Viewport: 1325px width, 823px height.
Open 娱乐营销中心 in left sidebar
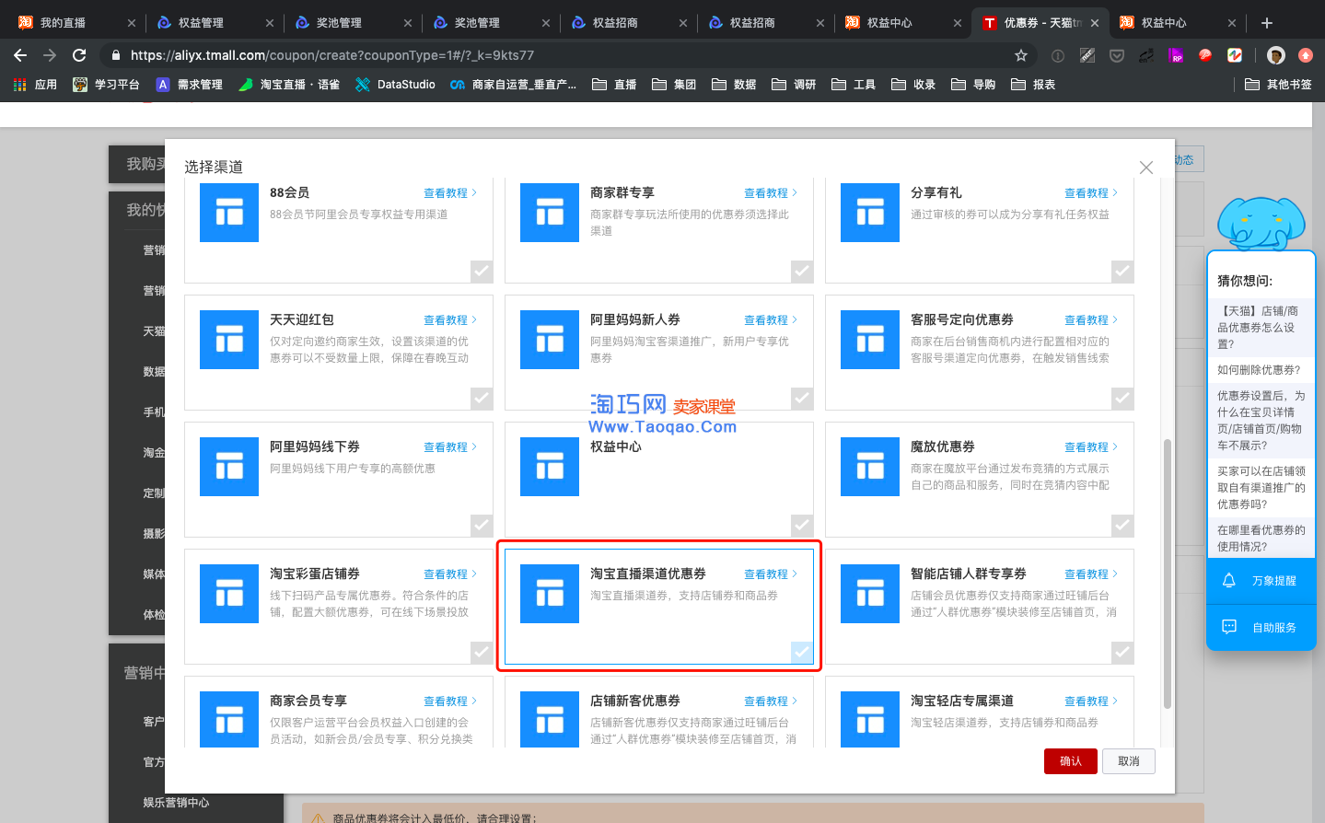click(x=176, y=803)
